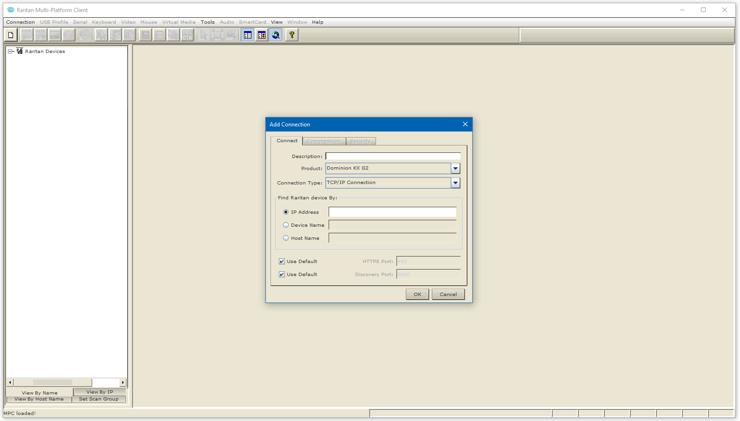Open the Connection menu
740x421 pixels.
click(20, 22)
